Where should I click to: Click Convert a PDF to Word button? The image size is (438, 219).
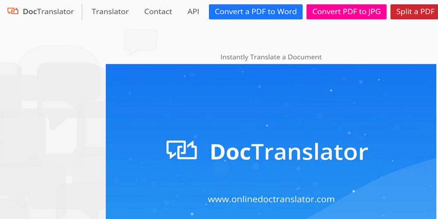[256, 12]
